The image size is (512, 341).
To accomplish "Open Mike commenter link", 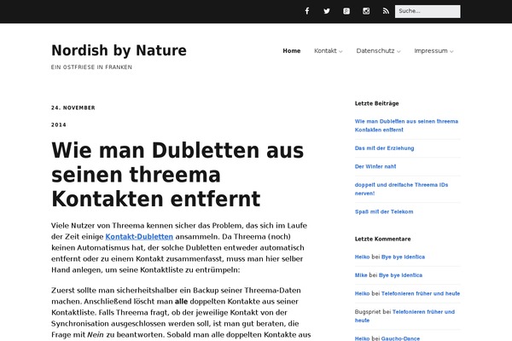I will (361, 275).
